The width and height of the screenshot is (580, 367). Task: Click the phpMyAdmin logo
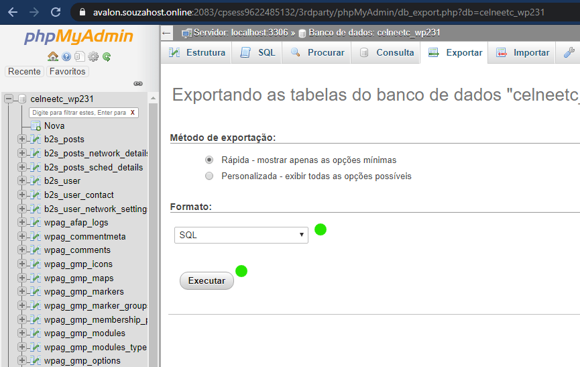(79, 37)
